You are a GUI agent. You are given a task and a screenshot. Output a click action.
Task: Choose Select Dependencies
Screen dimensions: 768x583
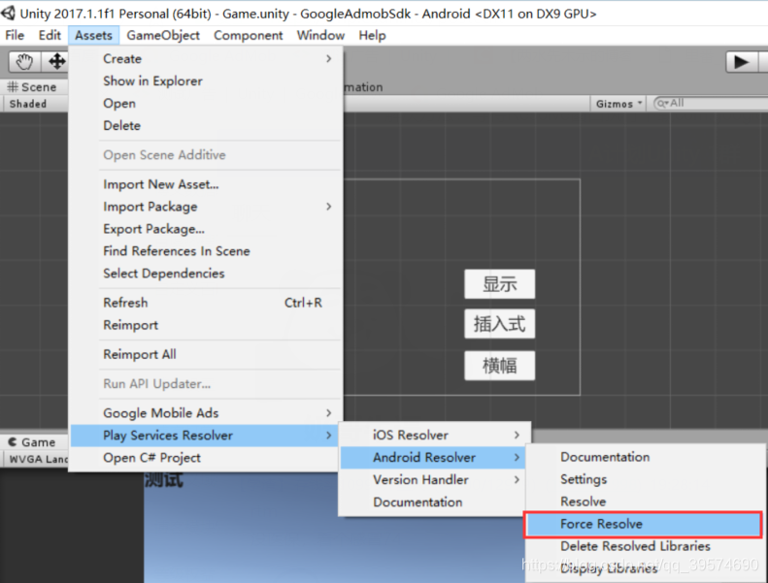206,274
